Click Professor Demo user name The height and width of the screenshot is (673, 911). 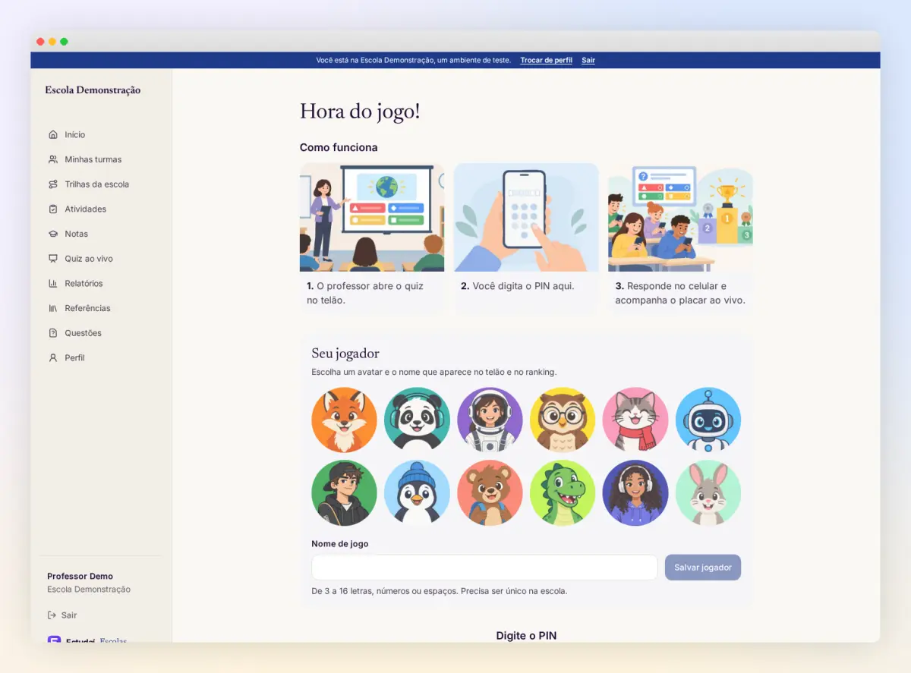[x=80, y=577]
